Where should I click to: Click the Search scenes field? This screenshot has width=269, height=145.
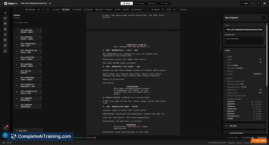click(28, 22)
